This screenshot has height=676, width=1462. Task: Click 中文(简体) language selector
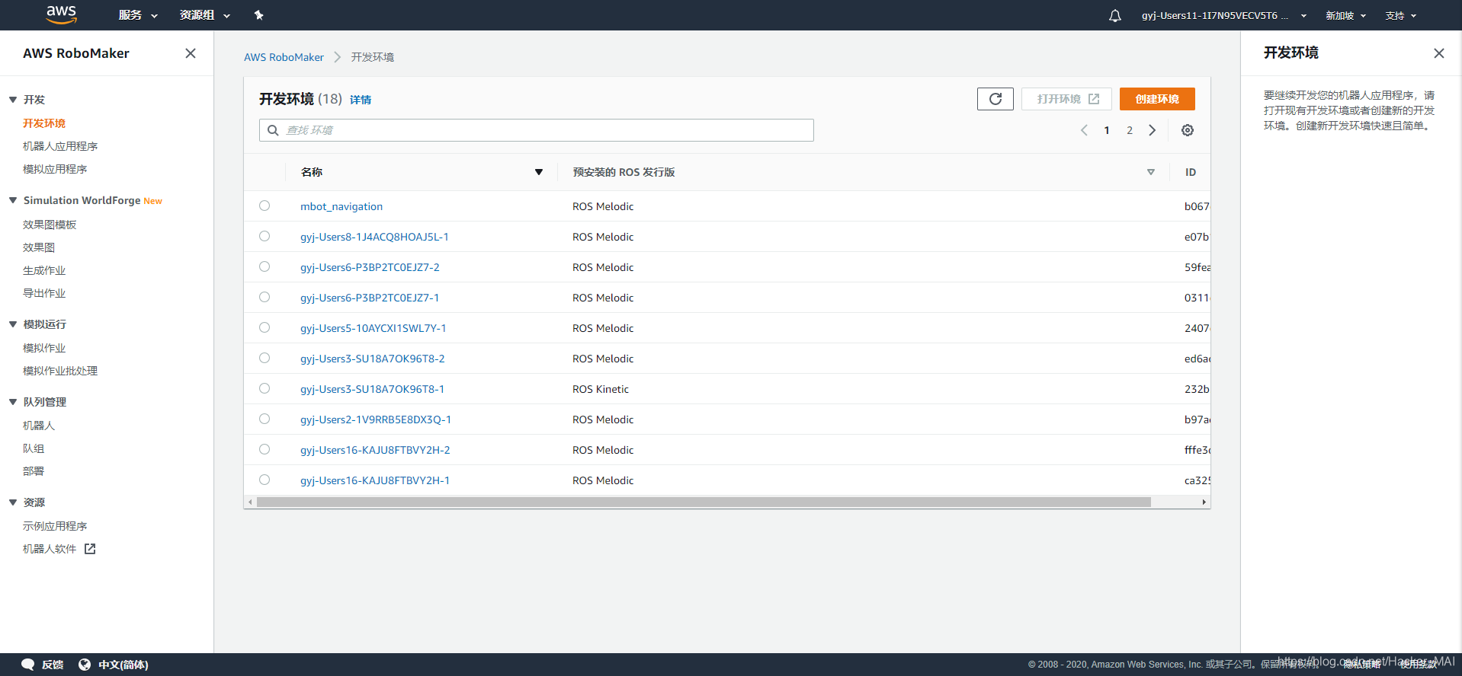pos(123,665)
